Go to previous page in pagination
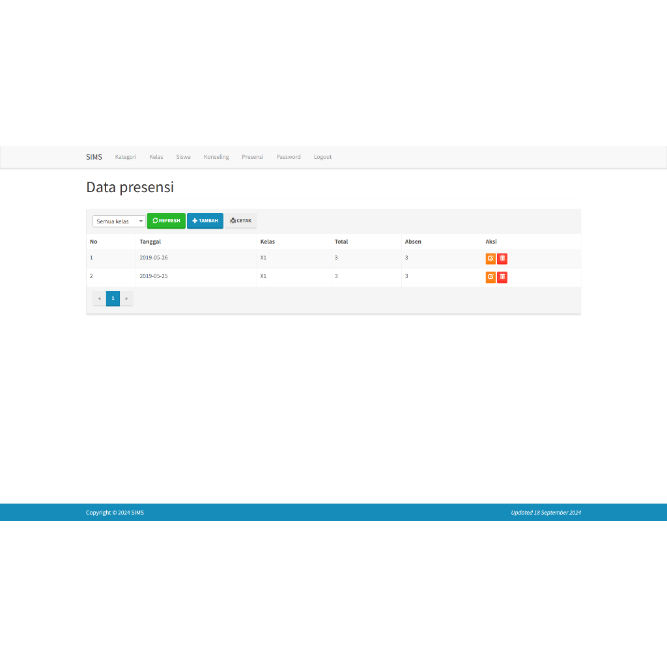667x667 pixels. [x=100, y=298]
